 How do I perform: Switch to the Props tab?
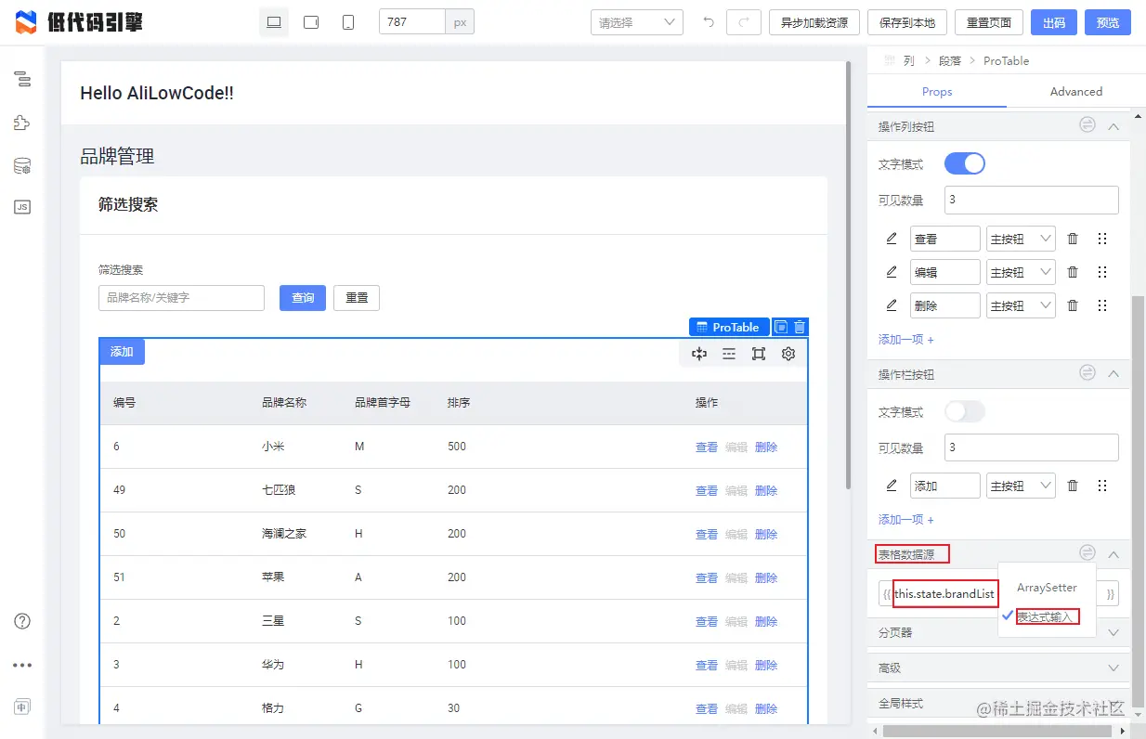937,92
